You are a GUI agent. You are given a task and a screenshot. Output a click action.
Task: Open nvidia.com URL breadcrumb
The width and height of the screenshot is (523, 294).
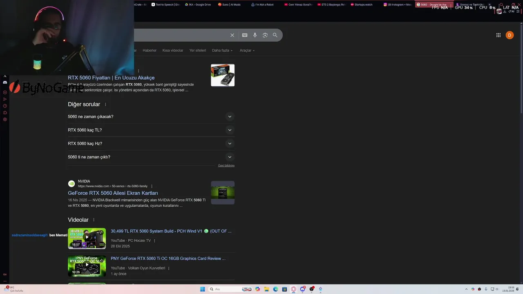[113, 186]
